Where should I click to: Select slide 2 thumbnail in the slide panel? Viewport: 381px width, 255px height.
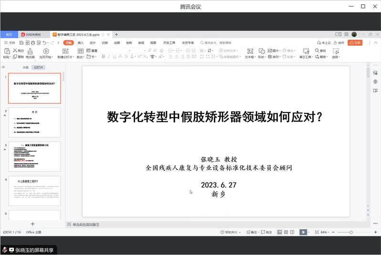35,122
